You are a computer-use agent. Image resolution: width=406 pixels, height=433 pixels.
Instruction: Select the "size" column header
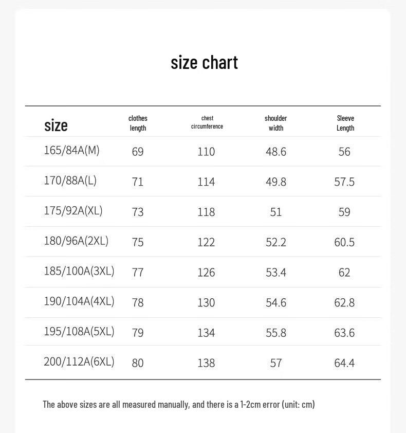click(56, 125)
